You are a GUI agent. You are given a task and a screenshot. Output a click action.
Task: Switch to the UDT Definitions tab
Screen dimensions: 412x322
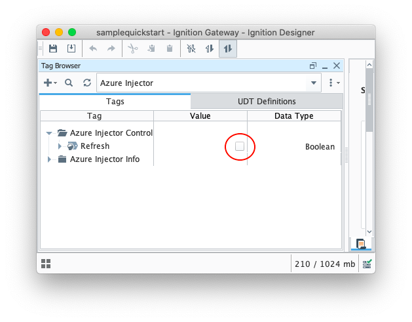[x=266, y=101]
